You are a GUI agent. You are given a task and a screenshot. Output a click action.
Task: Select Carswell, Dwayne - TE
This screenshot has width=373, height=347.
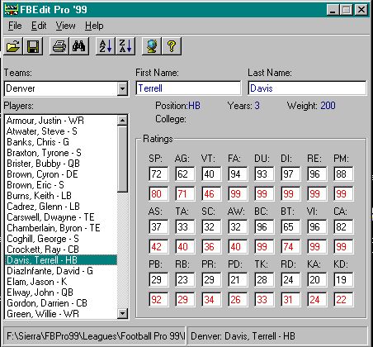click(61, 217)
